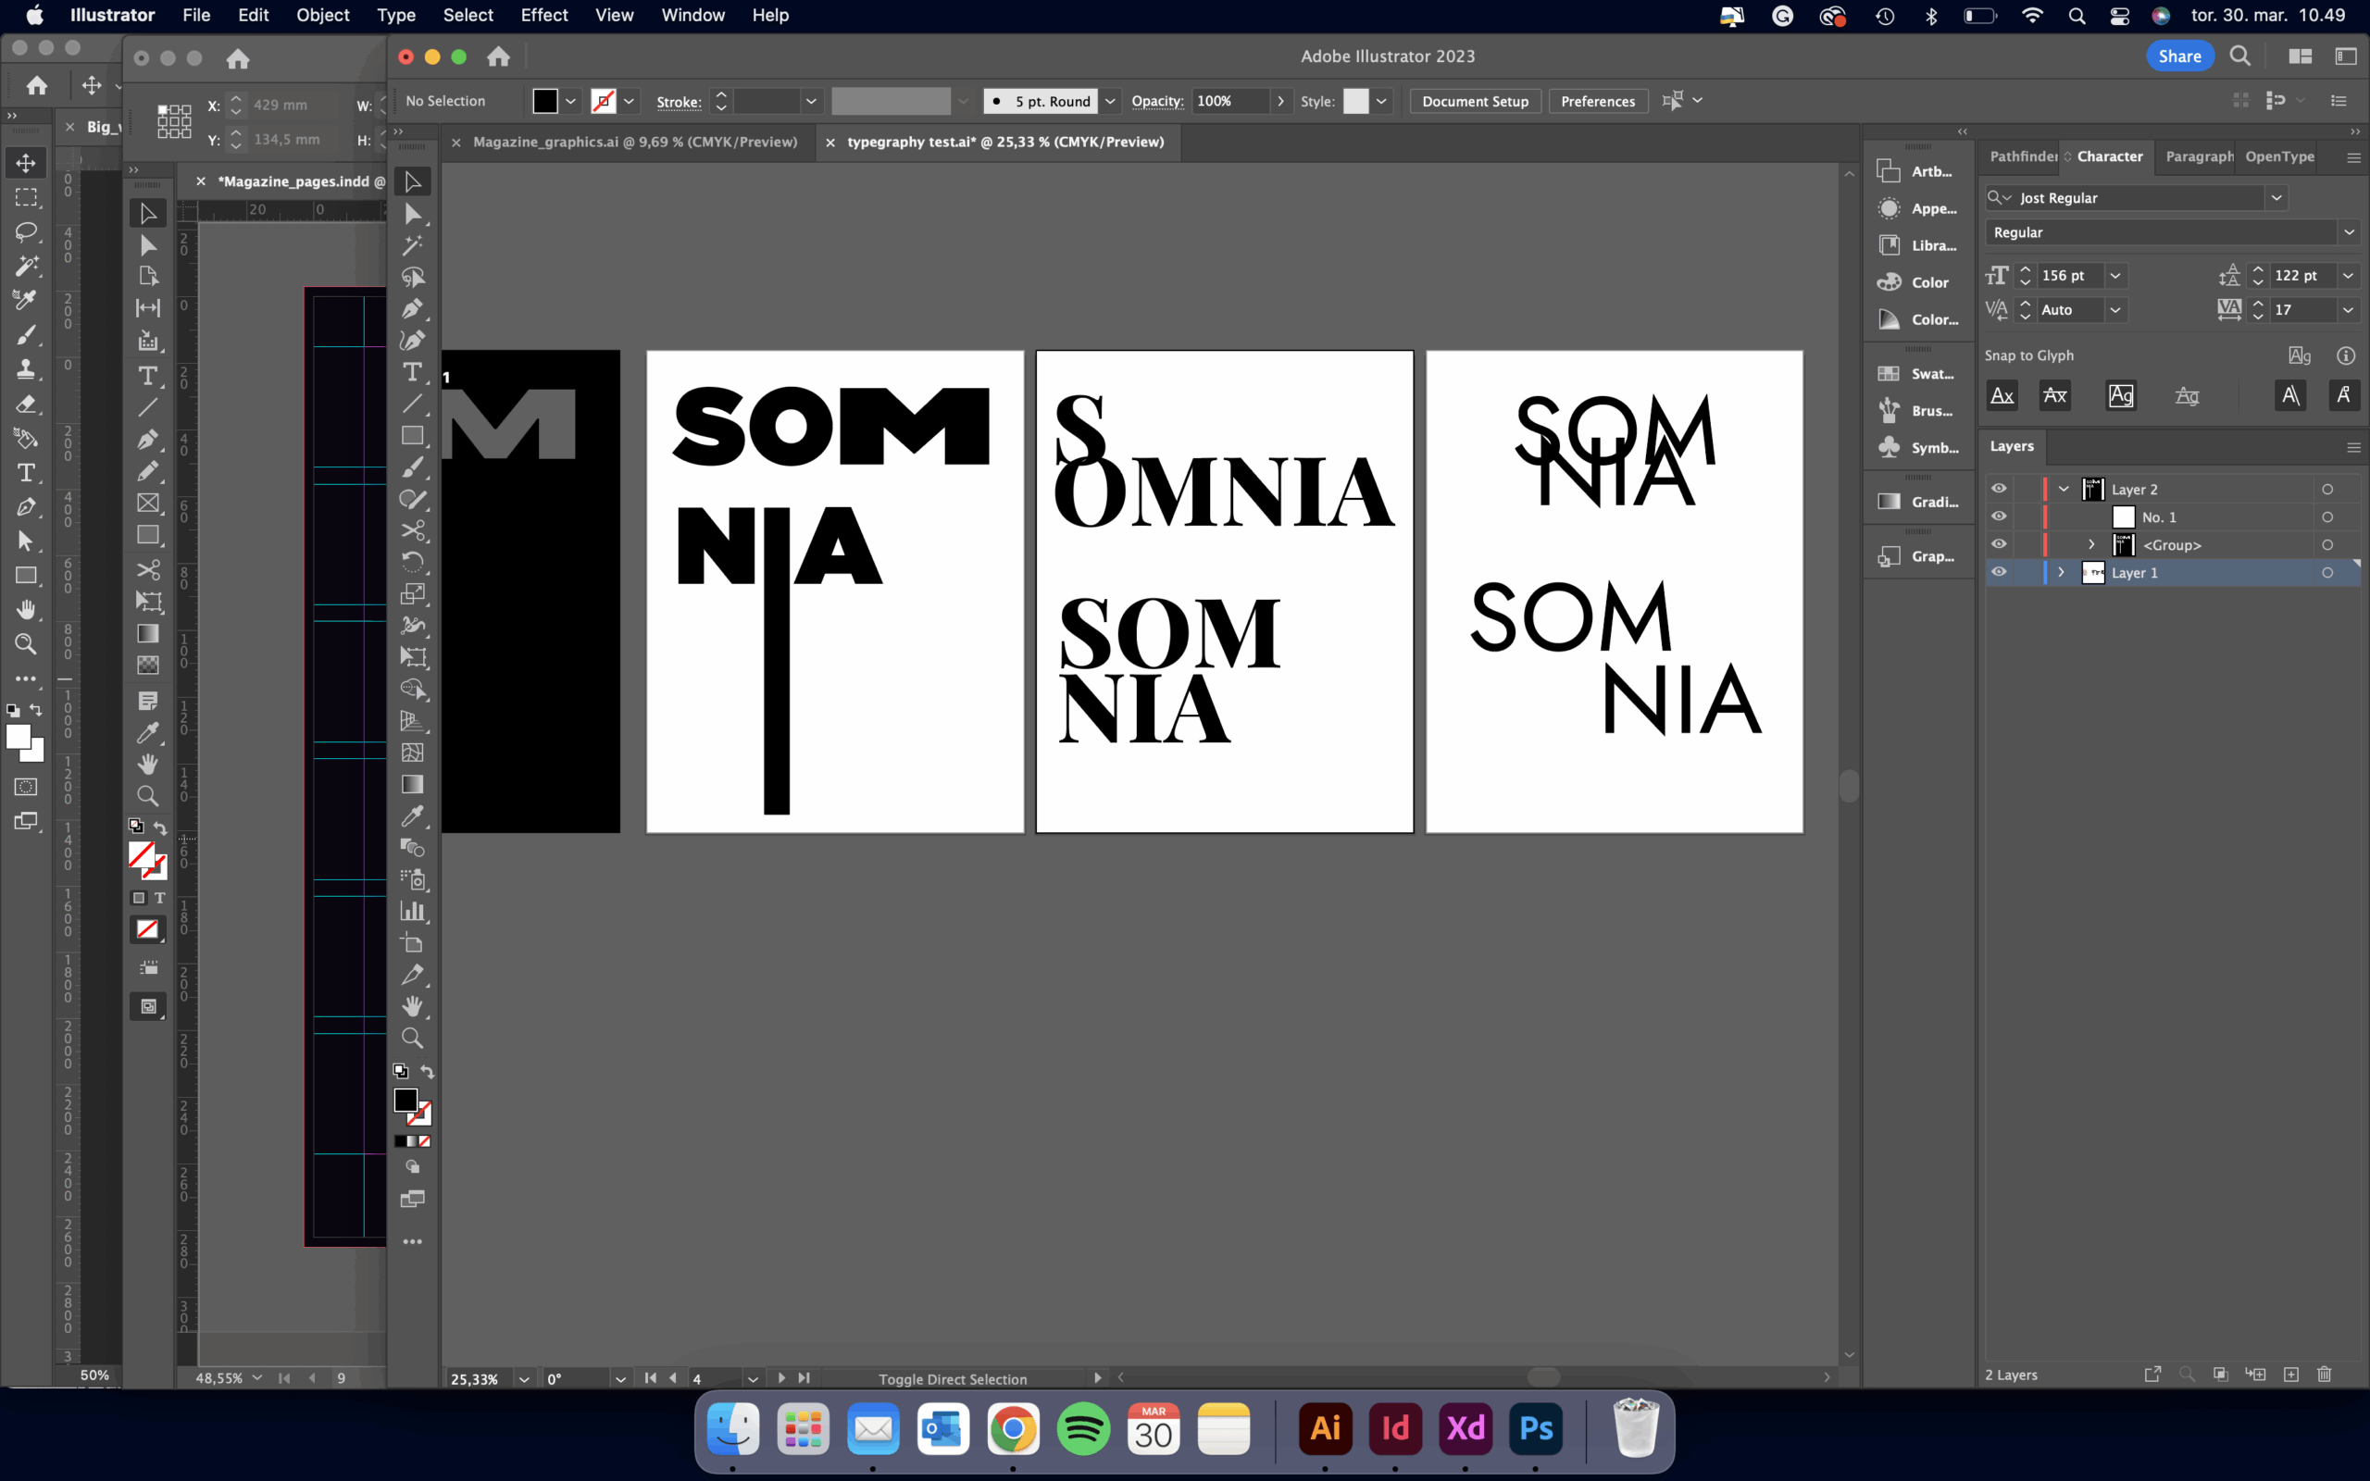Select the Zoom tool in Illustrator toolbar
2370x1481 pixels.
click(412, 1039)
